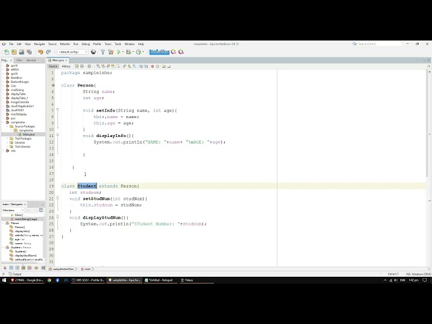Click the Navigator filter settings icon beside the dropdowns
The width and height of the screenshot is (432, 324).
click(x=41, y=210)
